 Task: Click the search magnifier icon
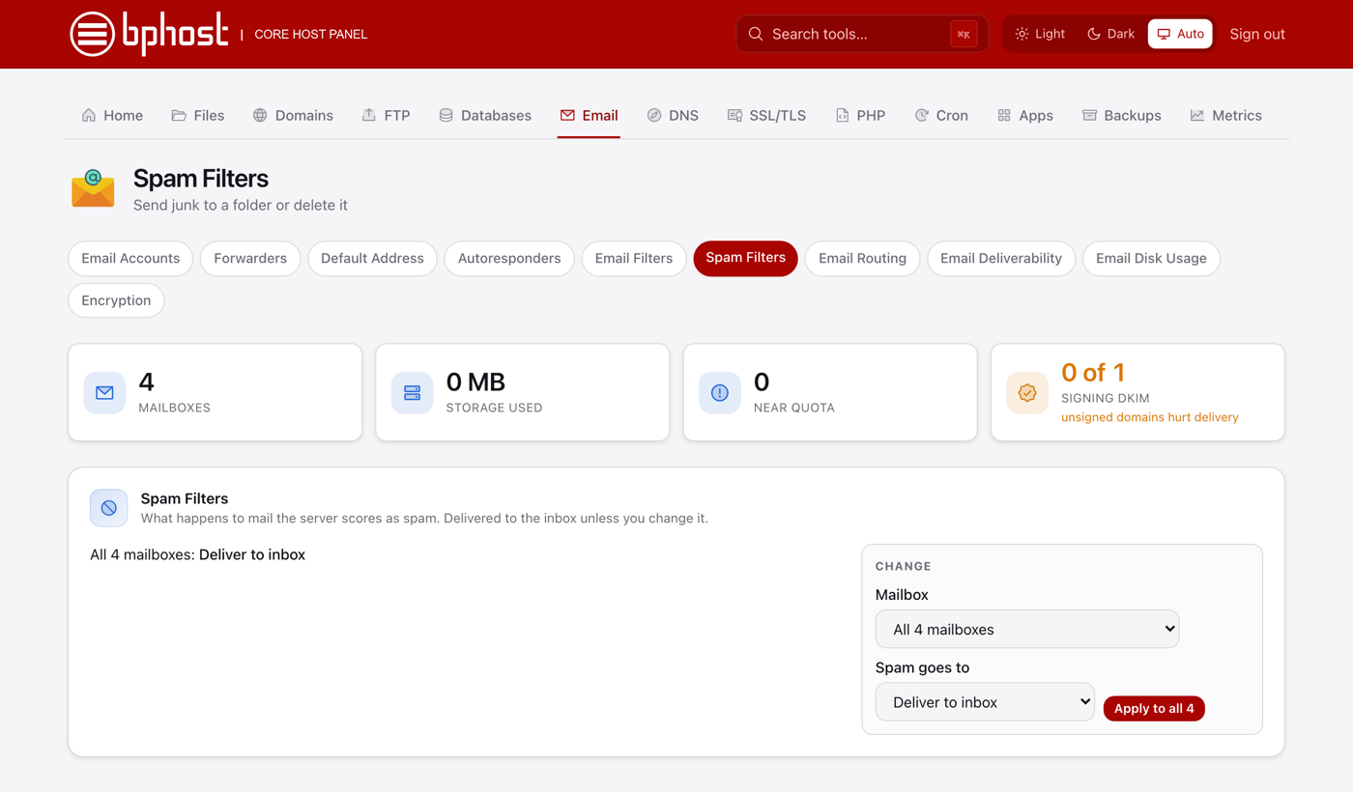(756, 34)
